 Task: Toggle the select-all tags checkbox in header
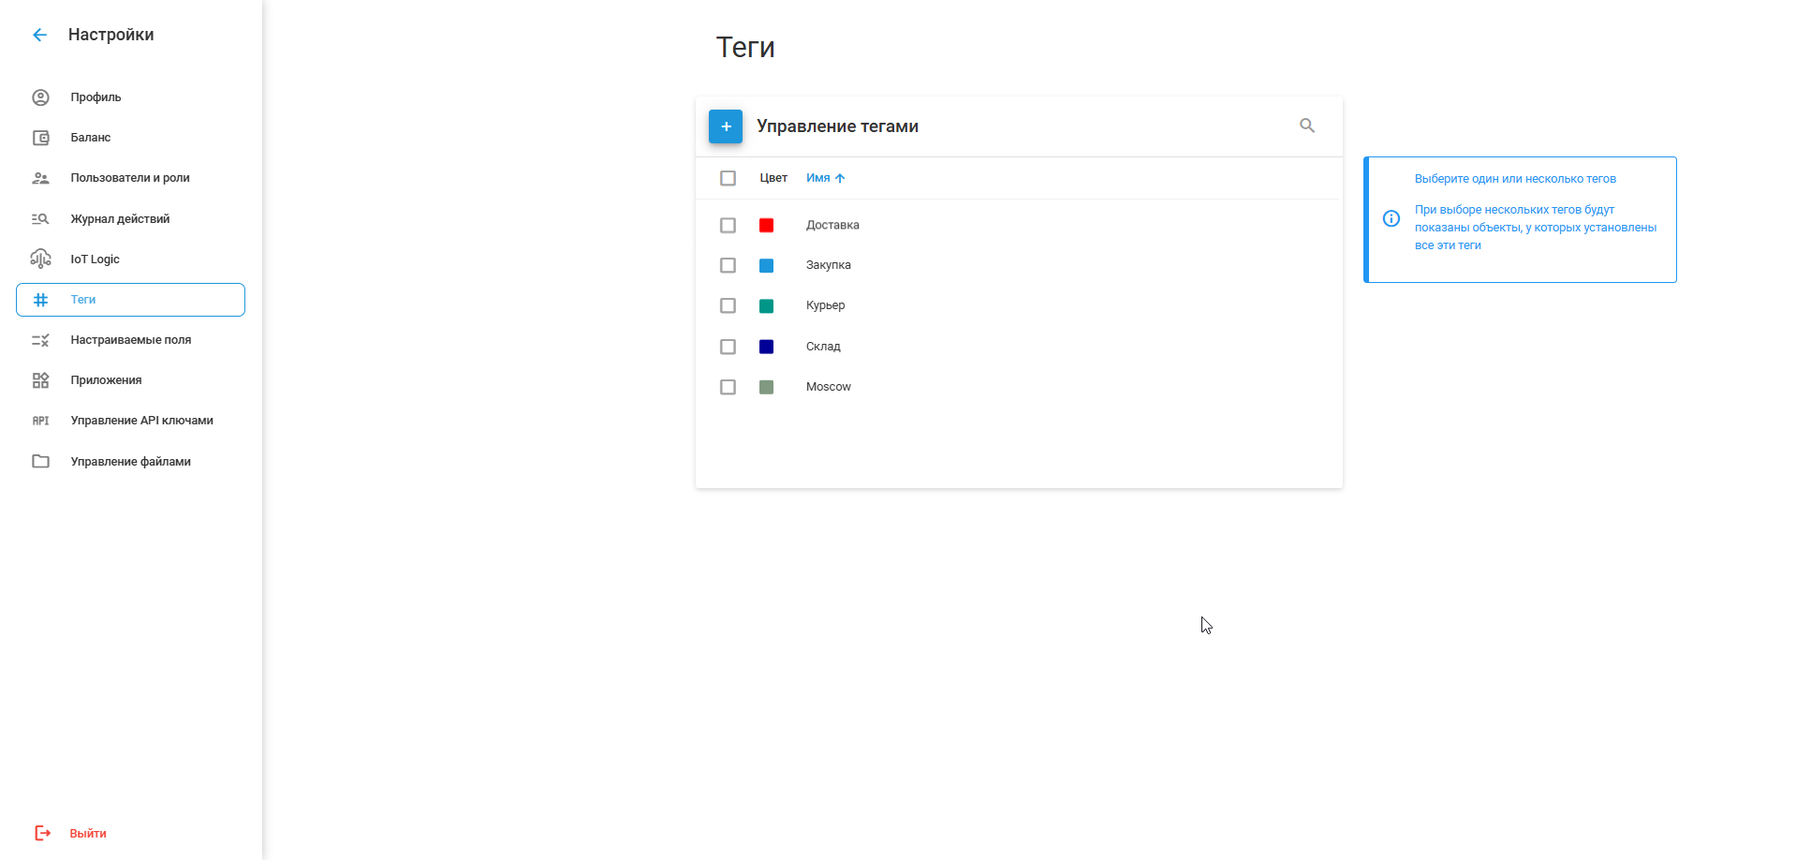click(728, 178)
